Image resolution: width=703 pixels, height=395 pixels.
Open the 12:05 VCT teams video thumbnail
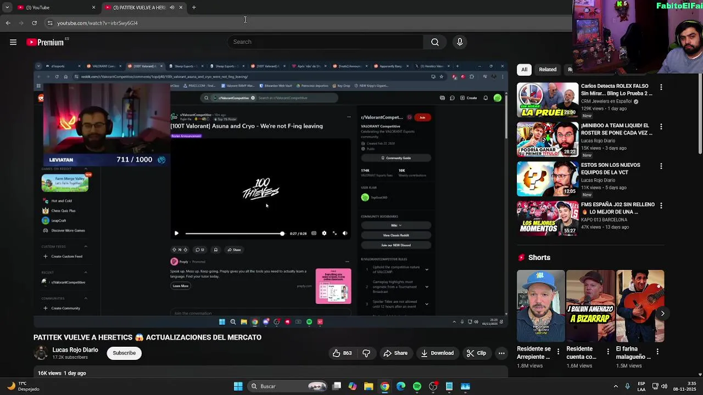click(547, 179)
